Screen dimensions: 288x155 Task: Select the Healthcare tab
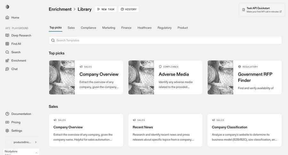(144, 28)
